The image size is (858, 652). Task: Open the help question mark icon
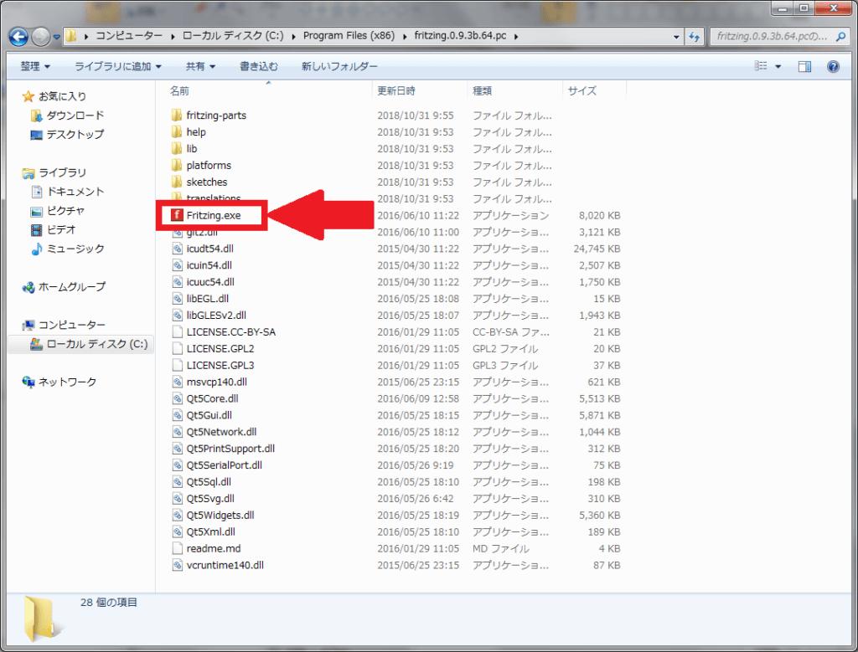pos(833,67)
